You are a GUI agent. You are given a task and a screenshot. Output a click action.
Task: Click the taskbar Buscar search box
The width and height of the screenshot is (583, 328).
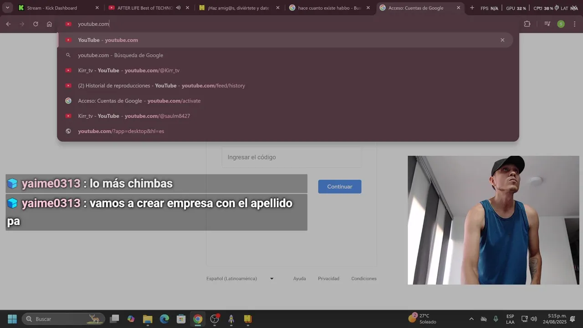coord(63,319)
